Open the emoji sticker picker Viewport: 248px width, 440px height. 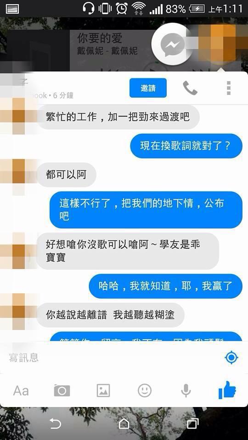click(145, 390)
